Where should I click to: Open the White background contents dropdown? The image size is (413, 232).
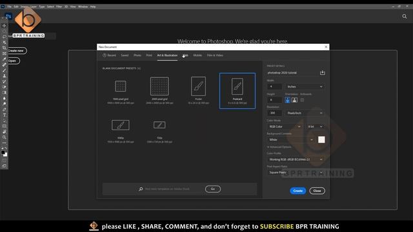(291, 140)
